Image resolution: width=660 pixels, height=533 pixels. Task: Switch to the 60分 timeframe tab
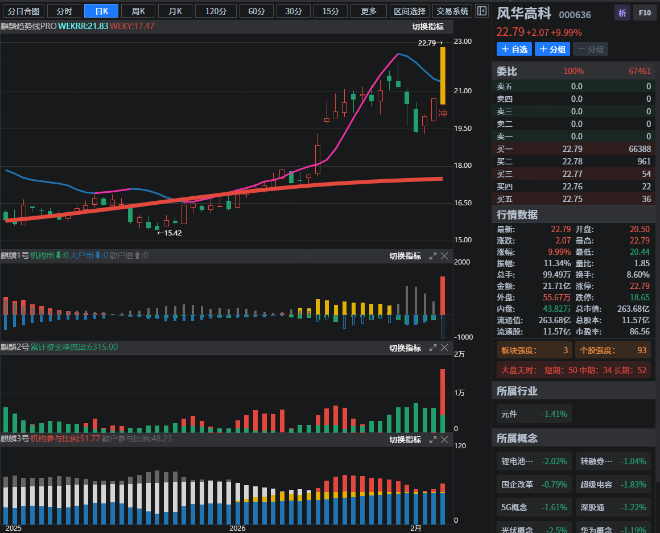point(257,11)
